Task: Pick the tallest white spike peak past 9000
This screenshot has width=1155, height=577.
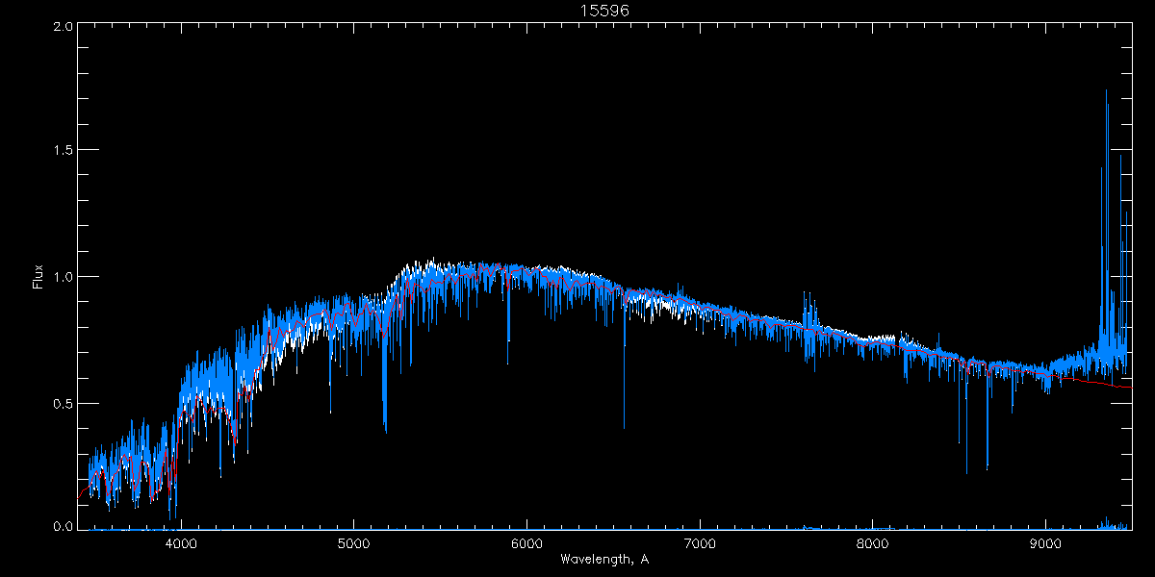Action: 1106,91
